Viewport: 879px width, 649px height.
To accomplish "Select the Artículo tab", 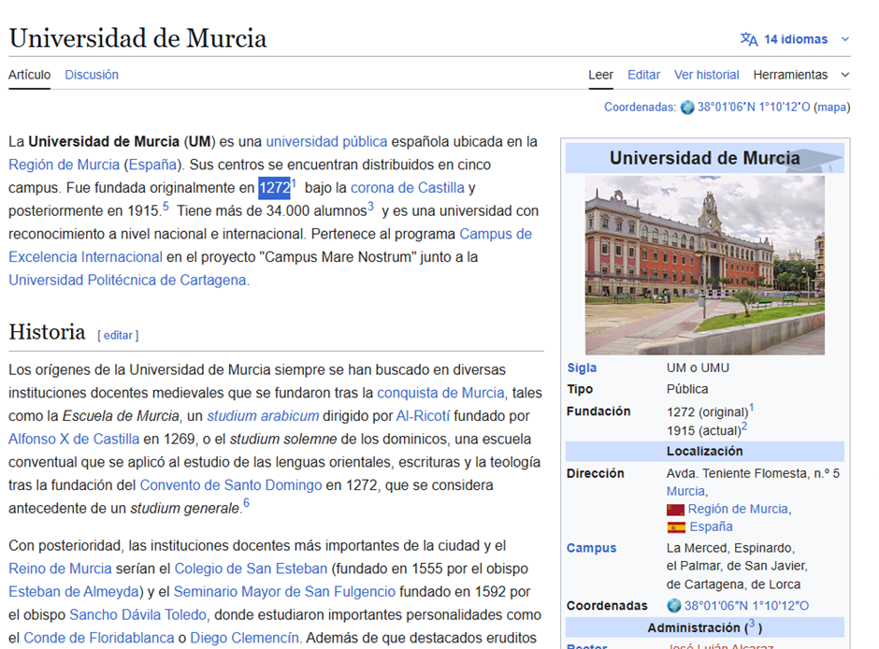I will click(x=29, y=75).
